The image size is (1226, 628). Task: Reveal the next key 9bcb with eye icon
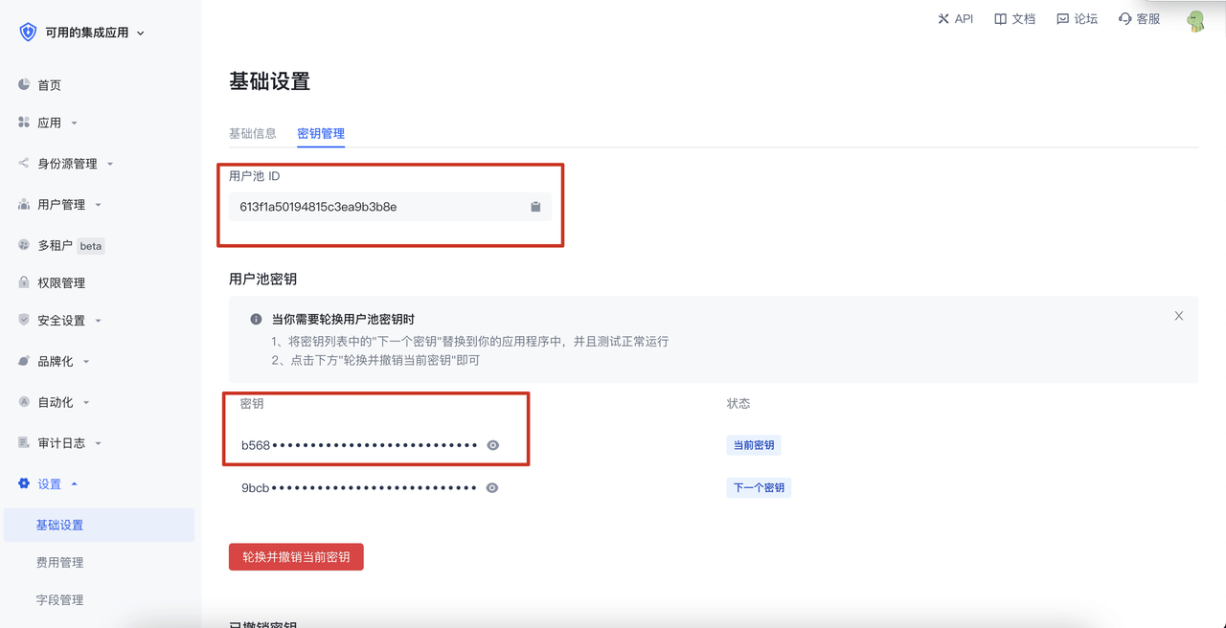(x=492, y=487)
